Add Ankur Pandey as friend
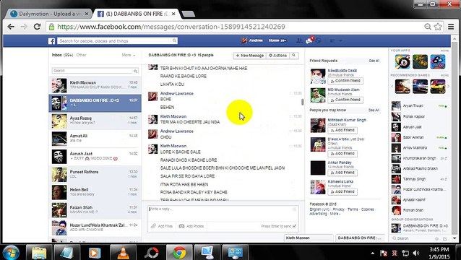 pyautogui.click(x=342, y=173)
